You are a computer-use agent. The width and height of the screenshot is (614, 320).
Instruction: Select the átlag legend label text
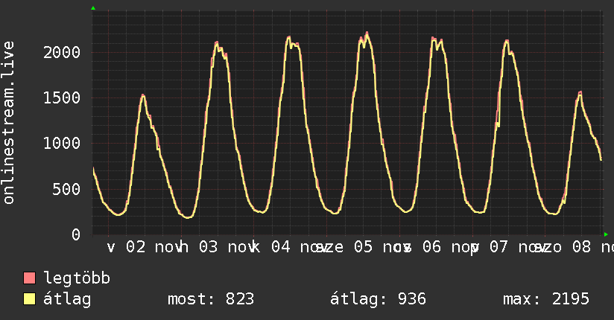click(68, 299)
